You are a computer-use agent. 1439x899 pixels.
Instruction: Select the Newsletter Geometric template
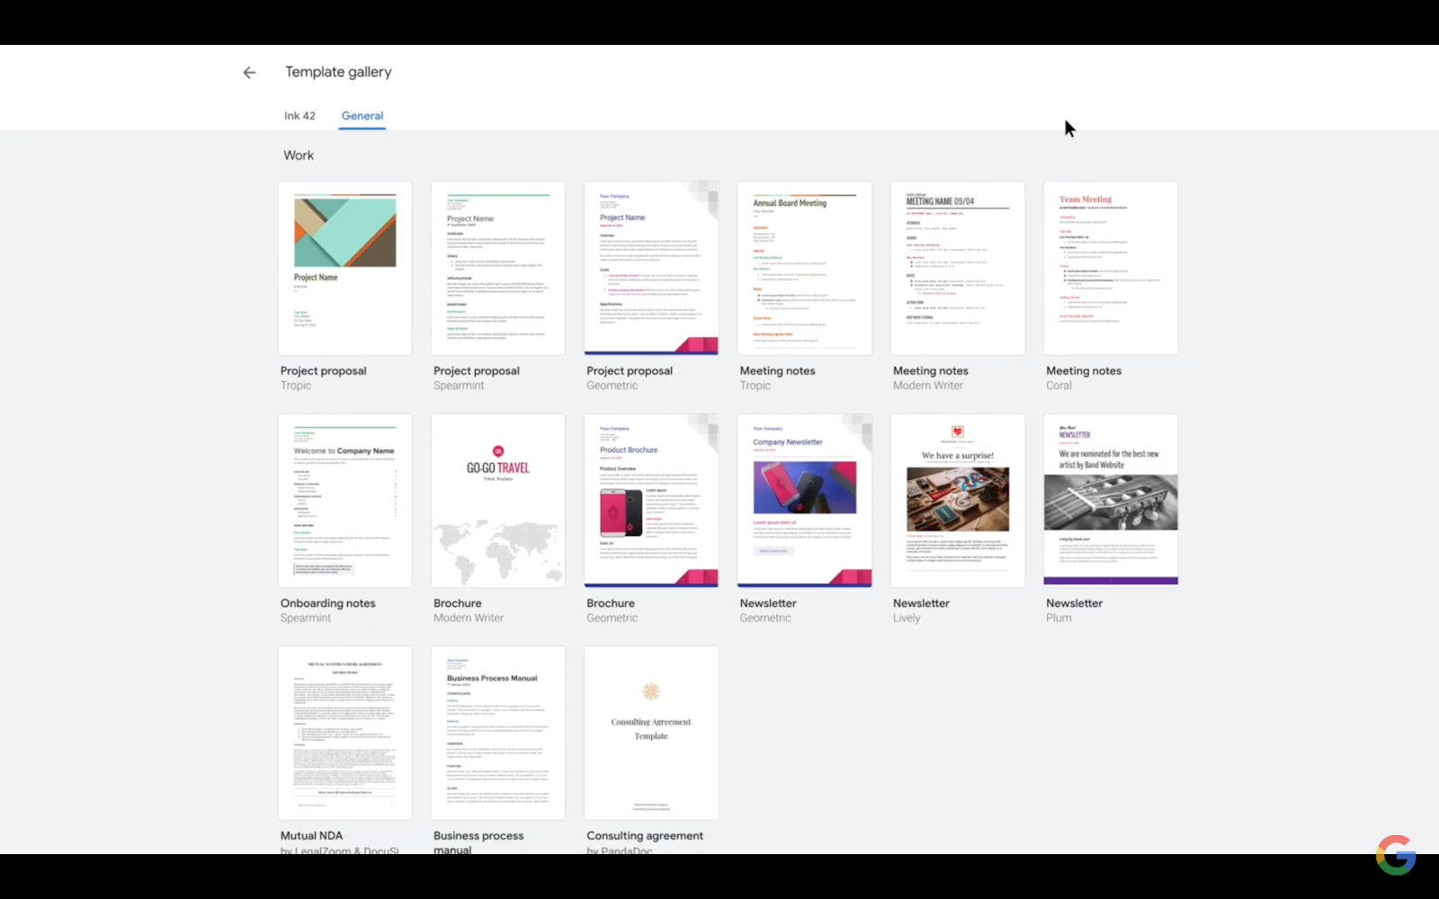click(804, 501)
